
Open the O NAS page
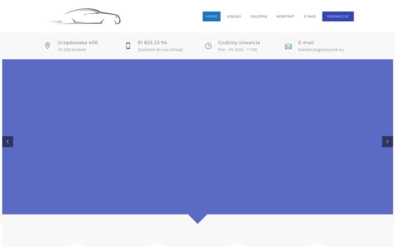tap(309, 16)
